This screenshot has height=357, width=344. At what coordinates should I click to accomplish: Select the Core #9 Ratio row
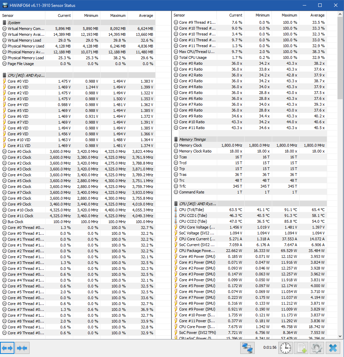[x=249, y=116]
